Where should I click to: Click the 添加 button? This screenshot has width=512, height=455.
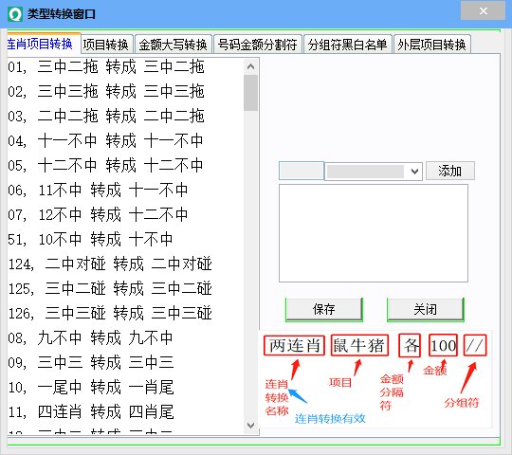click(x=450, y=171)
